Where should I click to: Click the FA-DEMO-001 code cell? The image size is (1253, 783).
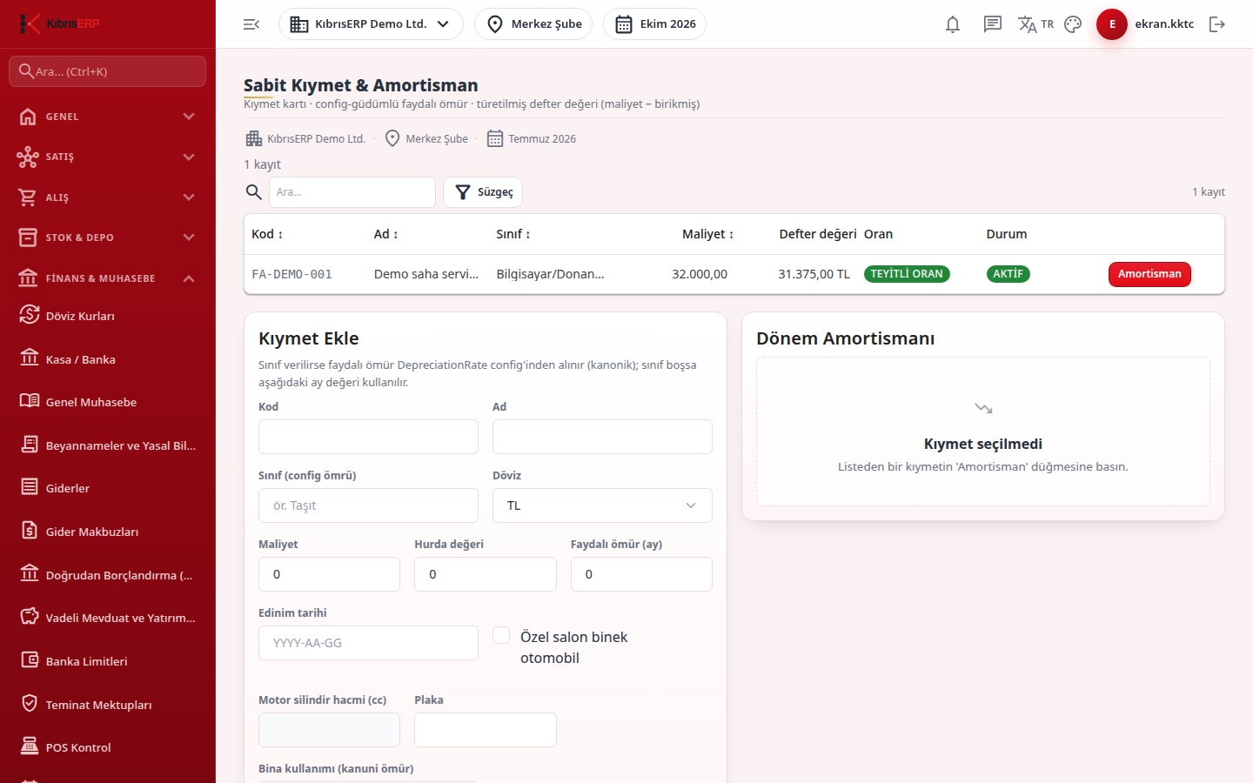point(291,274)
